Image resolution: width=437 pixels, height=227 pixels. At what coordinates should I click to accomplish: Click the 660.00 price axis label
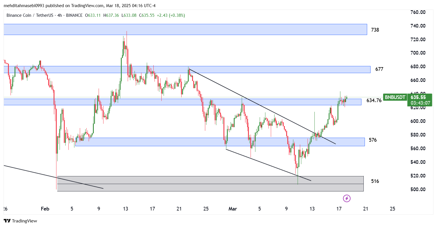coord(418,80)
